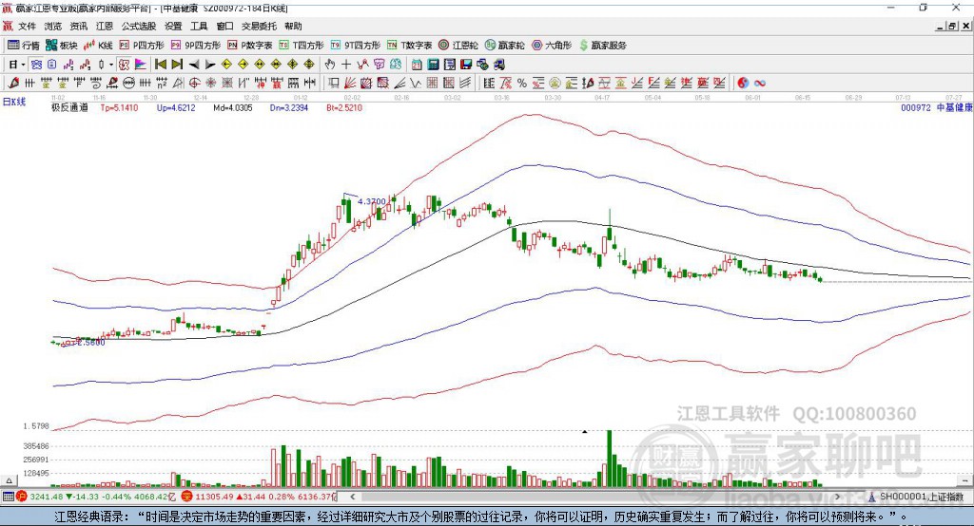Open the P数字表 tool
The width and height of the screenshot is (974, 526).
(x=250, y=46)
